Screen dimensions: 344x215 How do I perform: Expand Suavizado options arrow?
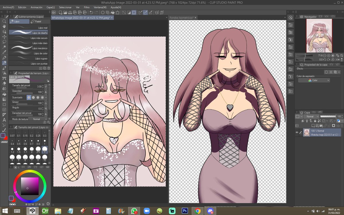point(46,97)
